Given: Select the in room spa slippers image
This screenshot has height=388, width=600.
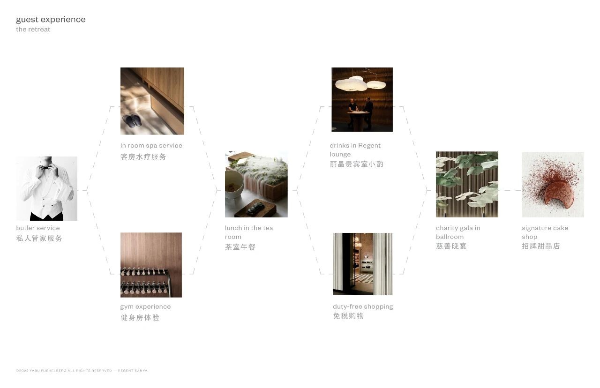Looking at the screenshot, I should click(152, 101).
